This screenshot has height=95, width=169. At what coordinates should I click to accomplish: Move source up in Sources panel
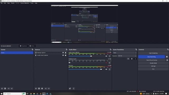[46, 89]
